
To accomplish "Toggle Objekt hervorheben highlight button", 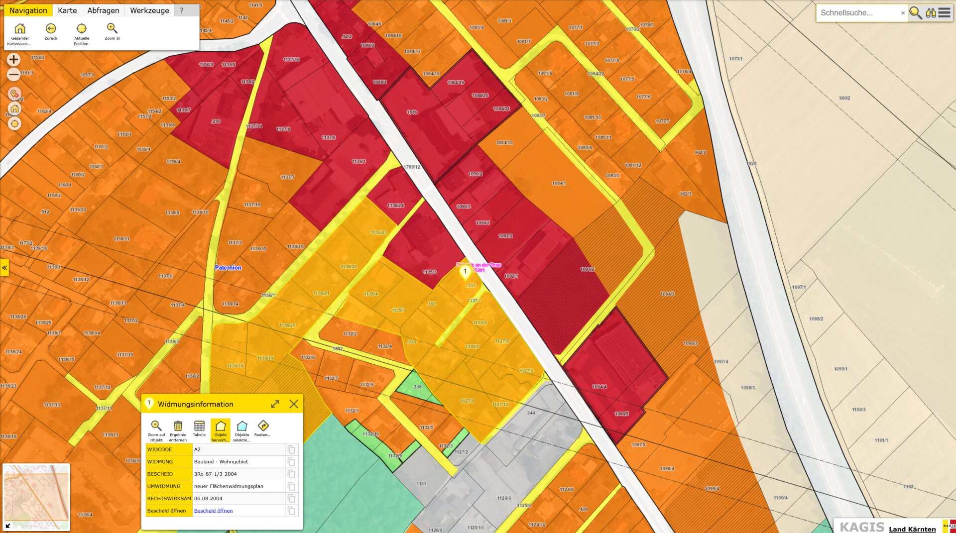I will pyautogui.click(x=221, y=426).
